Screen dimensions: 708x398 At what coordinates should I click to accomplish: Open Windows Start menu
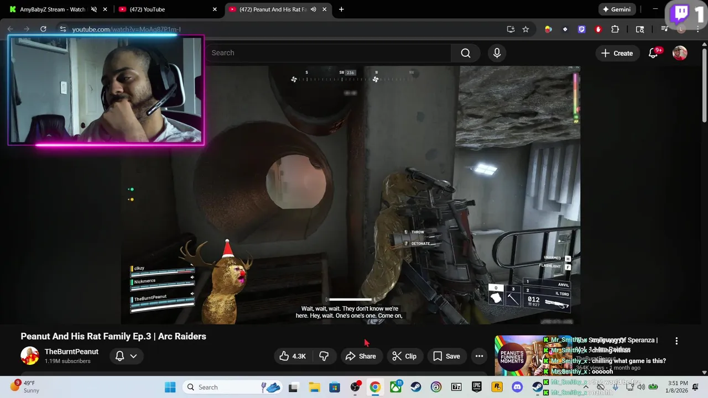[170, 387]
